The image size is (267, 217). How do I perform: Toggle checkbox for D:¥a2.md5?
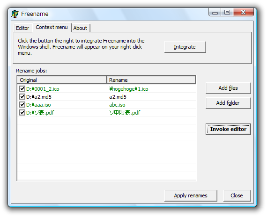pyautogui.click(x=22, y=97)
